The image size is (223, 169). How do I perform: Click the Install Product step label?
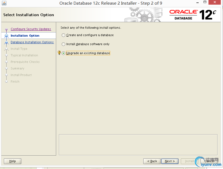click(21, 75)
